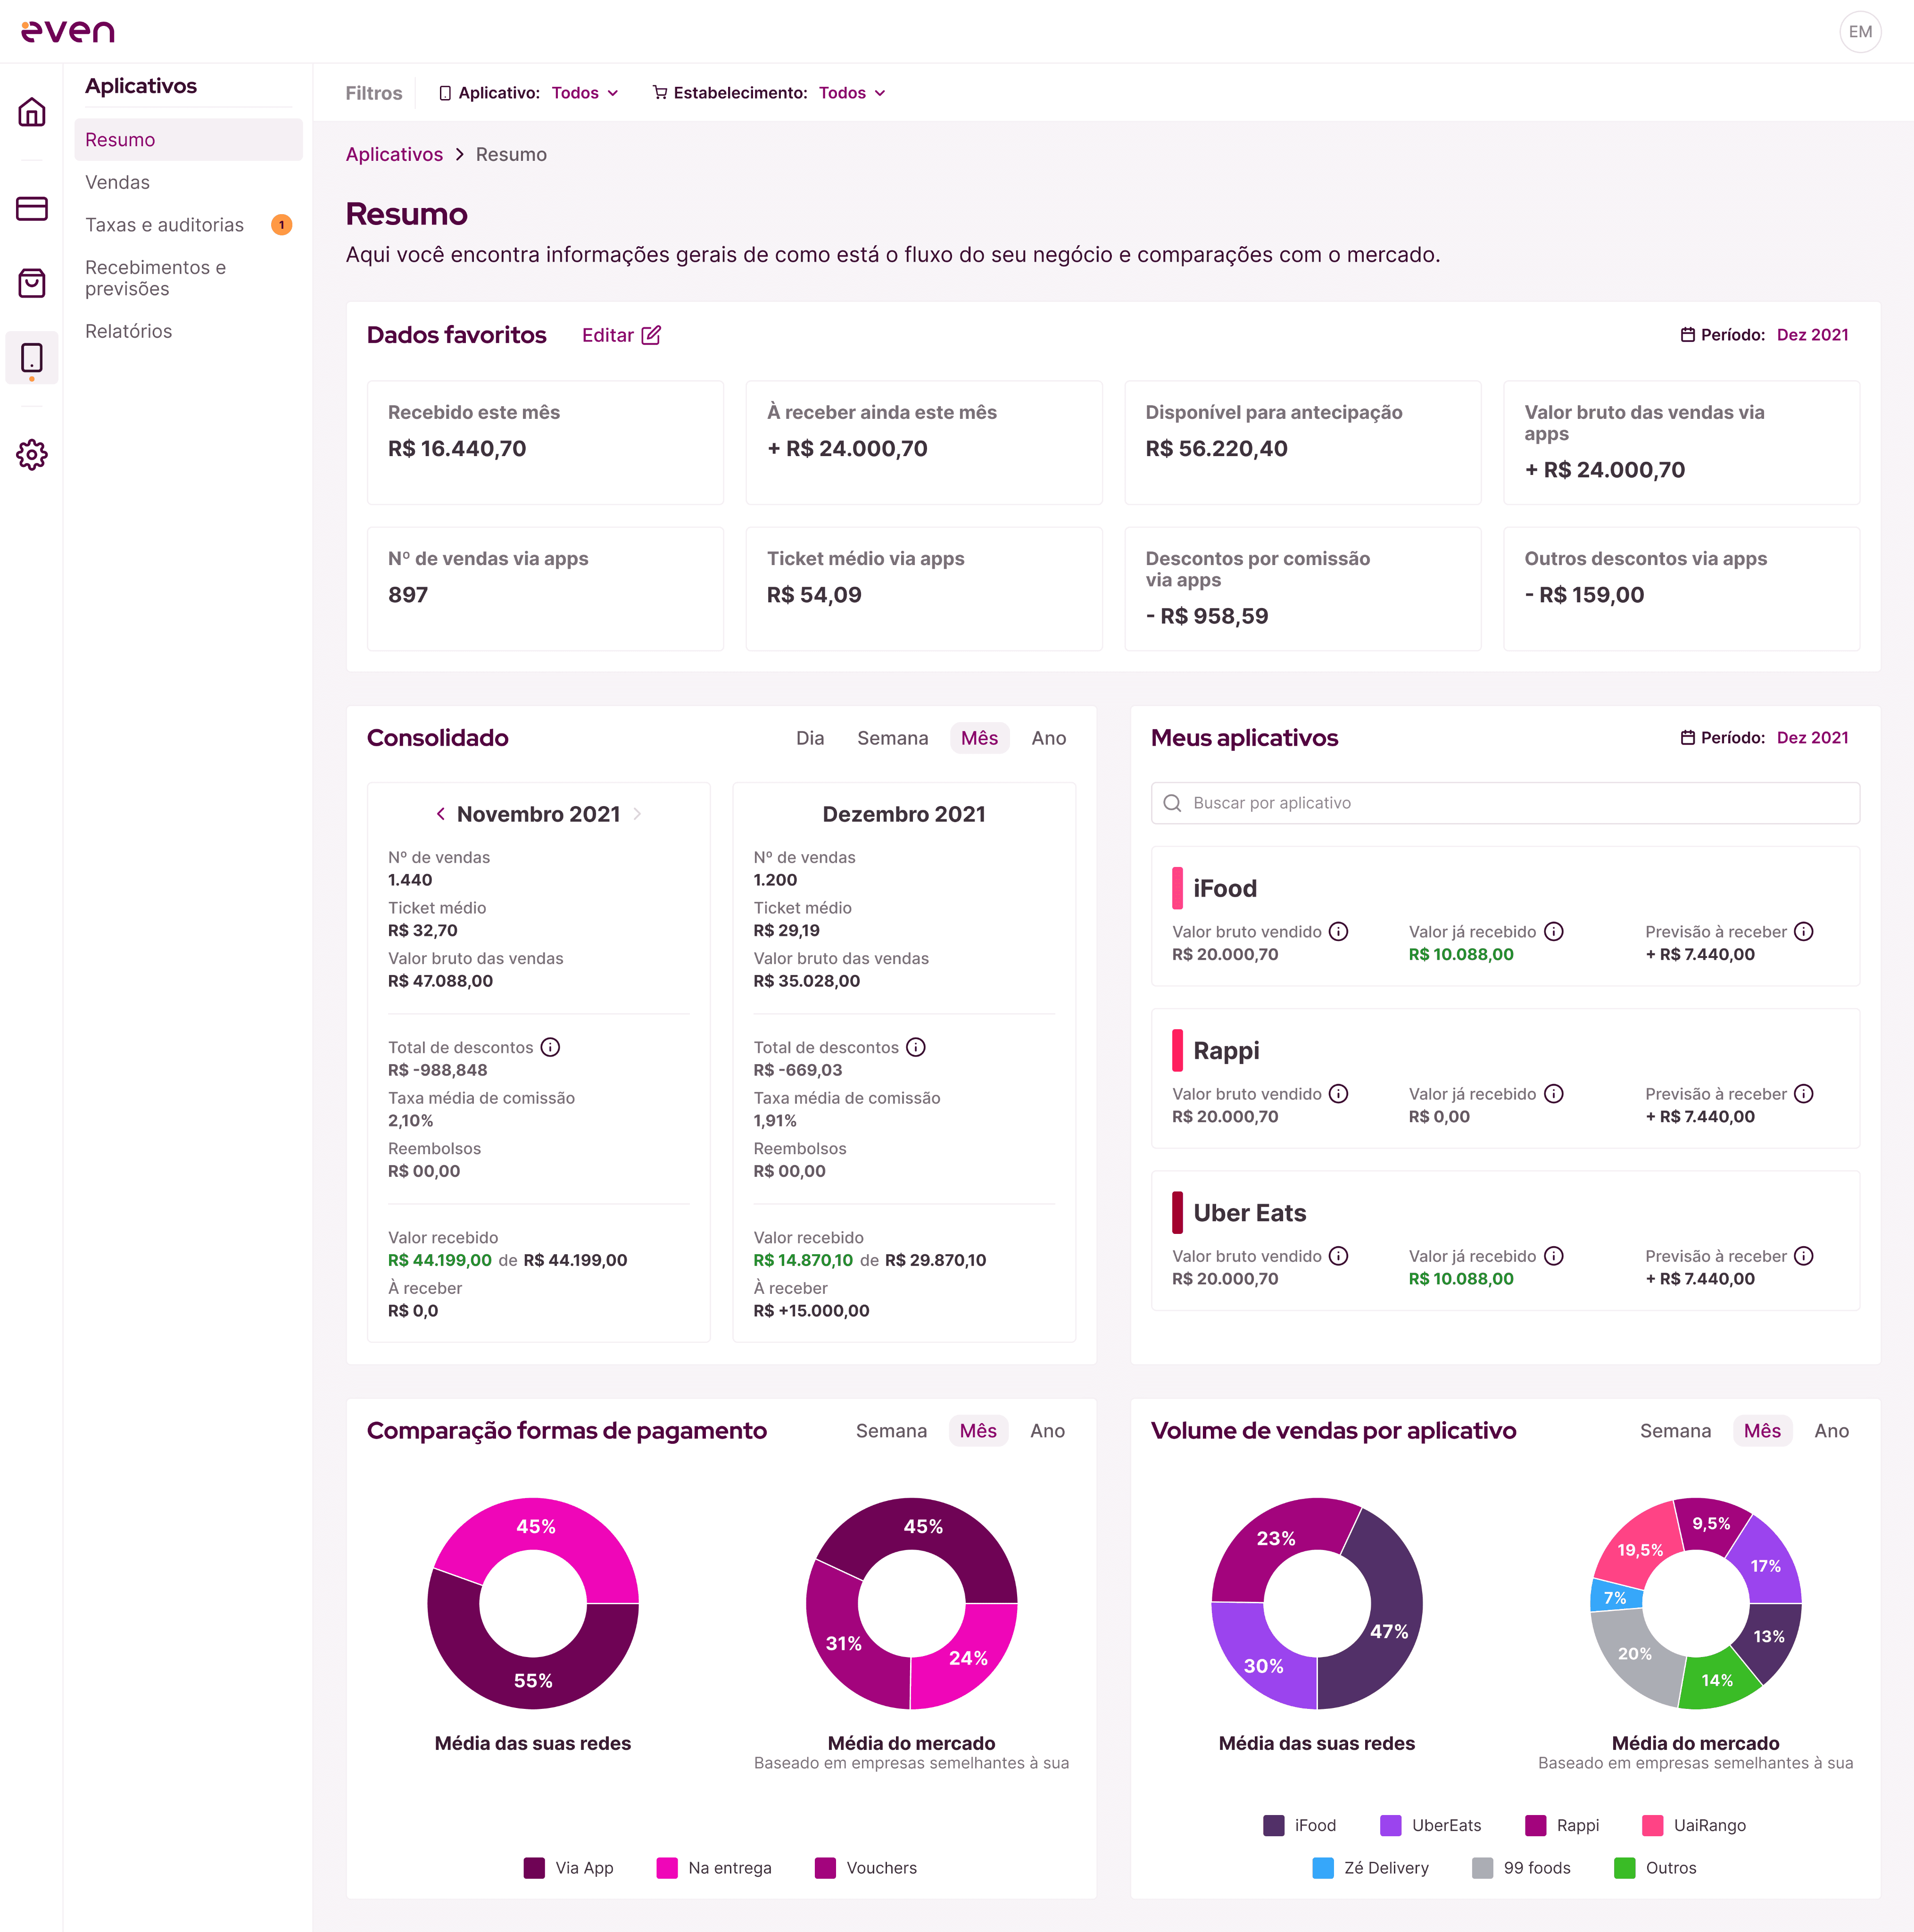The image size is (1914, 1932).
Task: Click the Buscar por aplicativo search field
Action: [1504, 803]
